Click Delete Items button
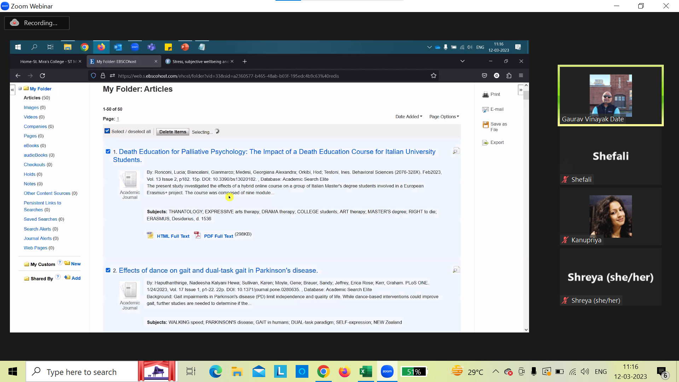The height and width of the screenshot is (382, 679). pos(173,132)
